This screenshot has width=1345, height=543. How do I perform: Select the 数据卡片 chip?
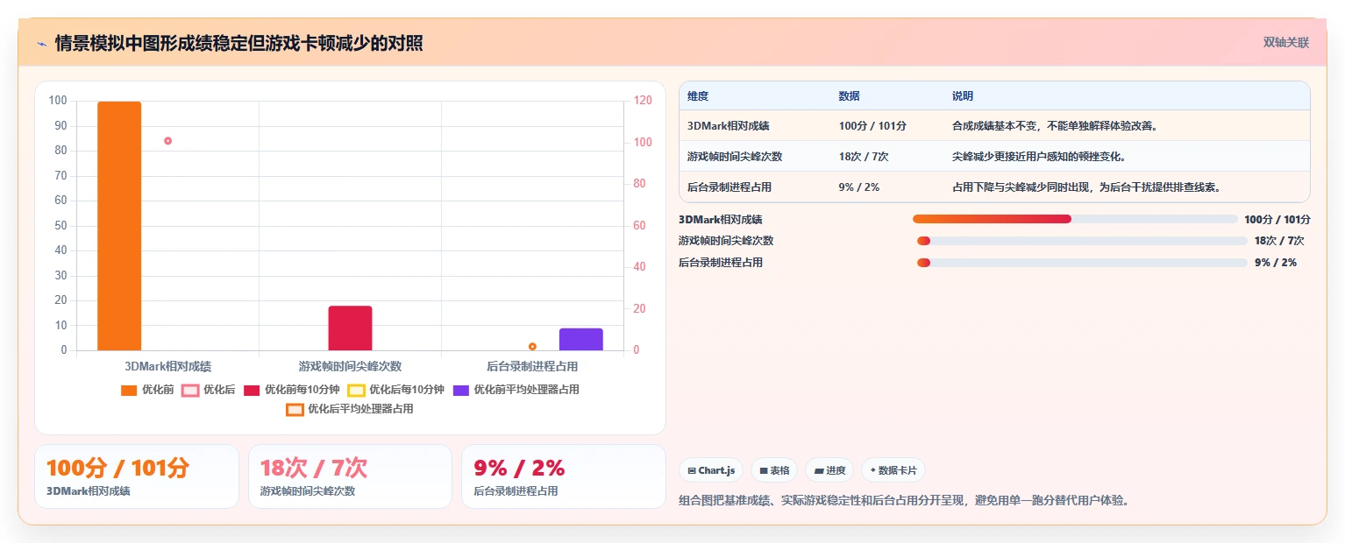893,470
